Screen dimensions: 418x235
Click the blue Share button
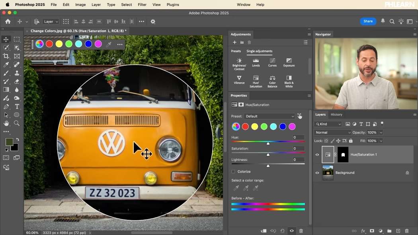click(x=368, y=21)
